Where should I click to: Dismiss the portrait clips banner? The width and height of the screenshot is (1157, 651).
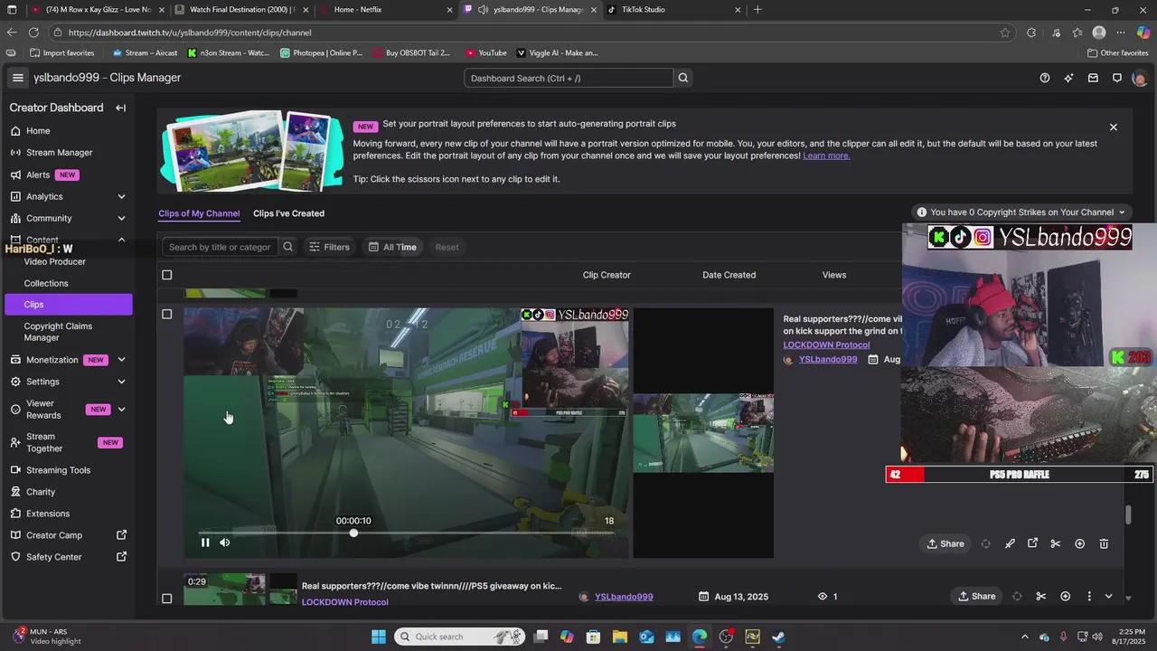pyautogui.click(x=1114, y=127)
